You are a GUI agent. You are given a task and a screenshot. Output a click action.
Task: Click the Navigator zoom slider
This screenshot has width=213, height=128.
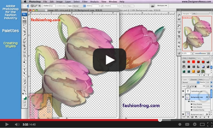(x=200, y=53)
